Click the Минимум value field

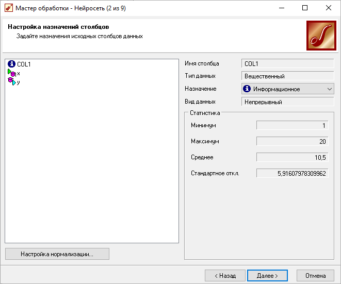(x=293, y=125)
